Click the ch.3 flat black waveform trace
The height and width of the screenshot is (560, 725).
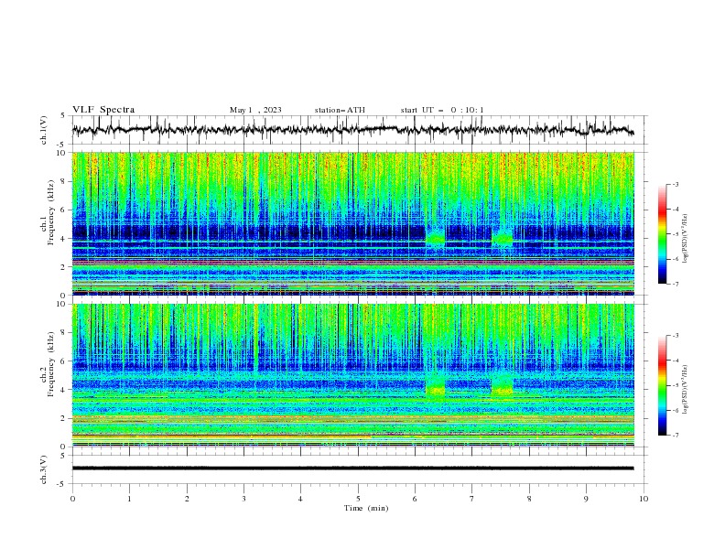tap(352, 468)
